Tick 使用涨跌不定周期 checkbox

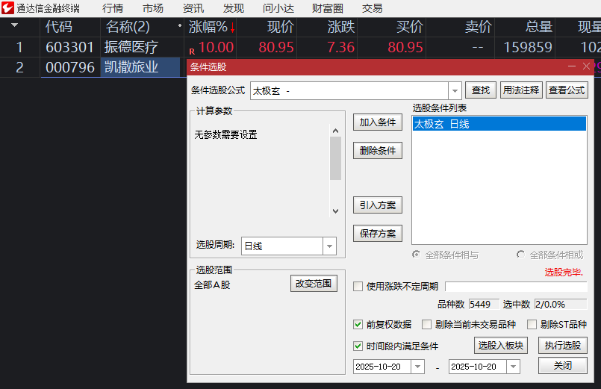(x=358, y=286)
